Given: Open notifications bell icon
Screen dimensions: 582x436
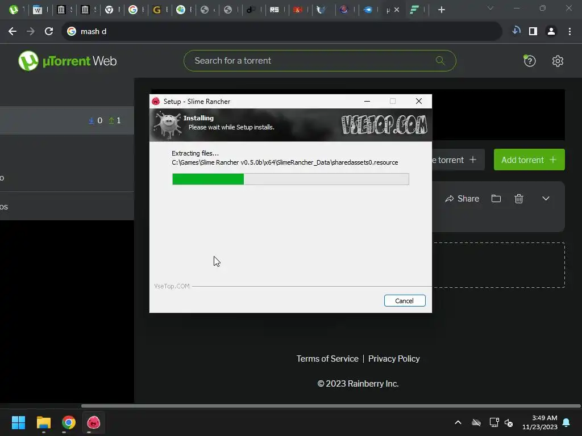Looking at the screenshot, I should (x=566, y=422).
